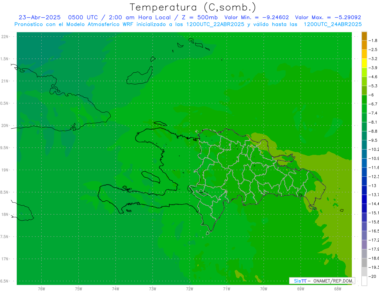Click the '74W' longitude axis label

[116, 289]
